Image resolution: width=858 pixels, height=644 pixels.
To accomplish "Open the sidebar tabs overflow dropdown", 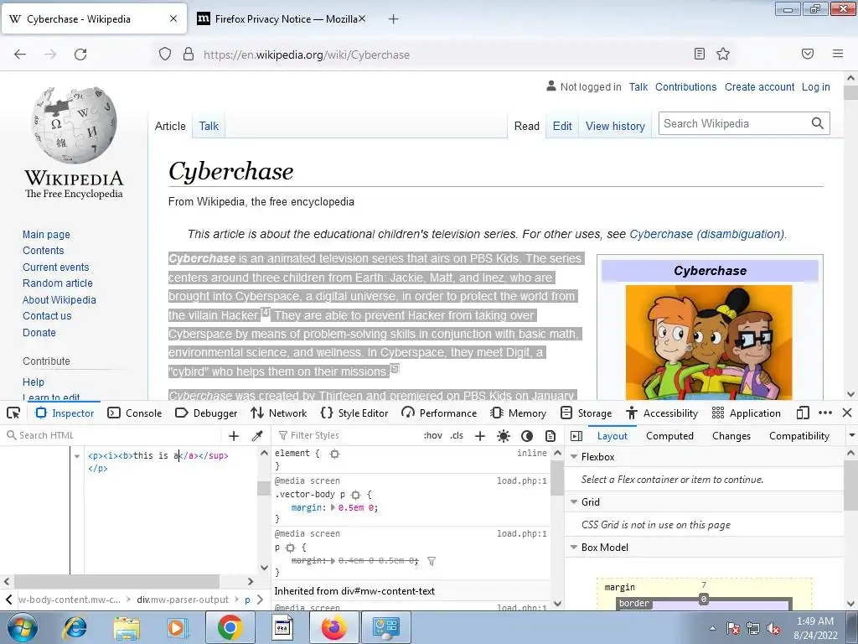I will pos(851,435).
